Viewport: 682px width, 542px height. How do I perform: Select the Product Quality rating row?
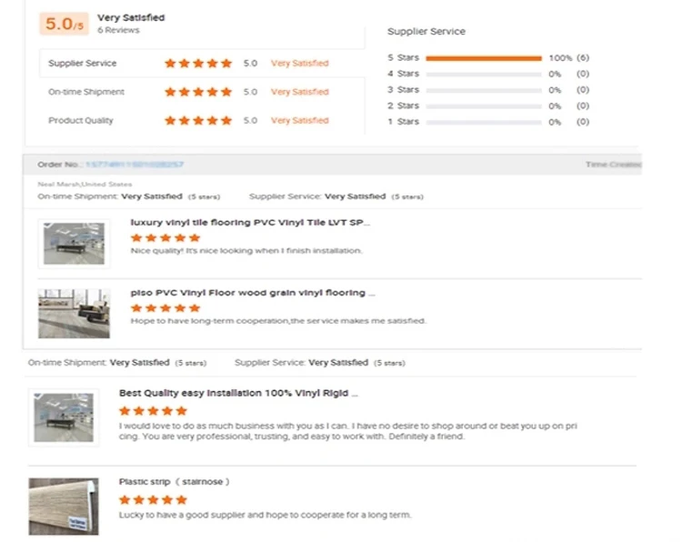pyautogui.click(x=202, y=120)
